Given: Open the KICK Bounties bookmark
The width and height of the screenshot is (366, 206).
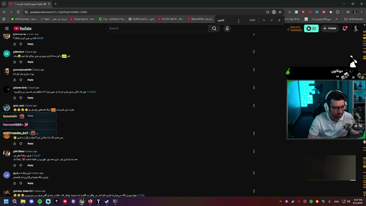Looking at the screenshot, I should [x=24, y=19].
